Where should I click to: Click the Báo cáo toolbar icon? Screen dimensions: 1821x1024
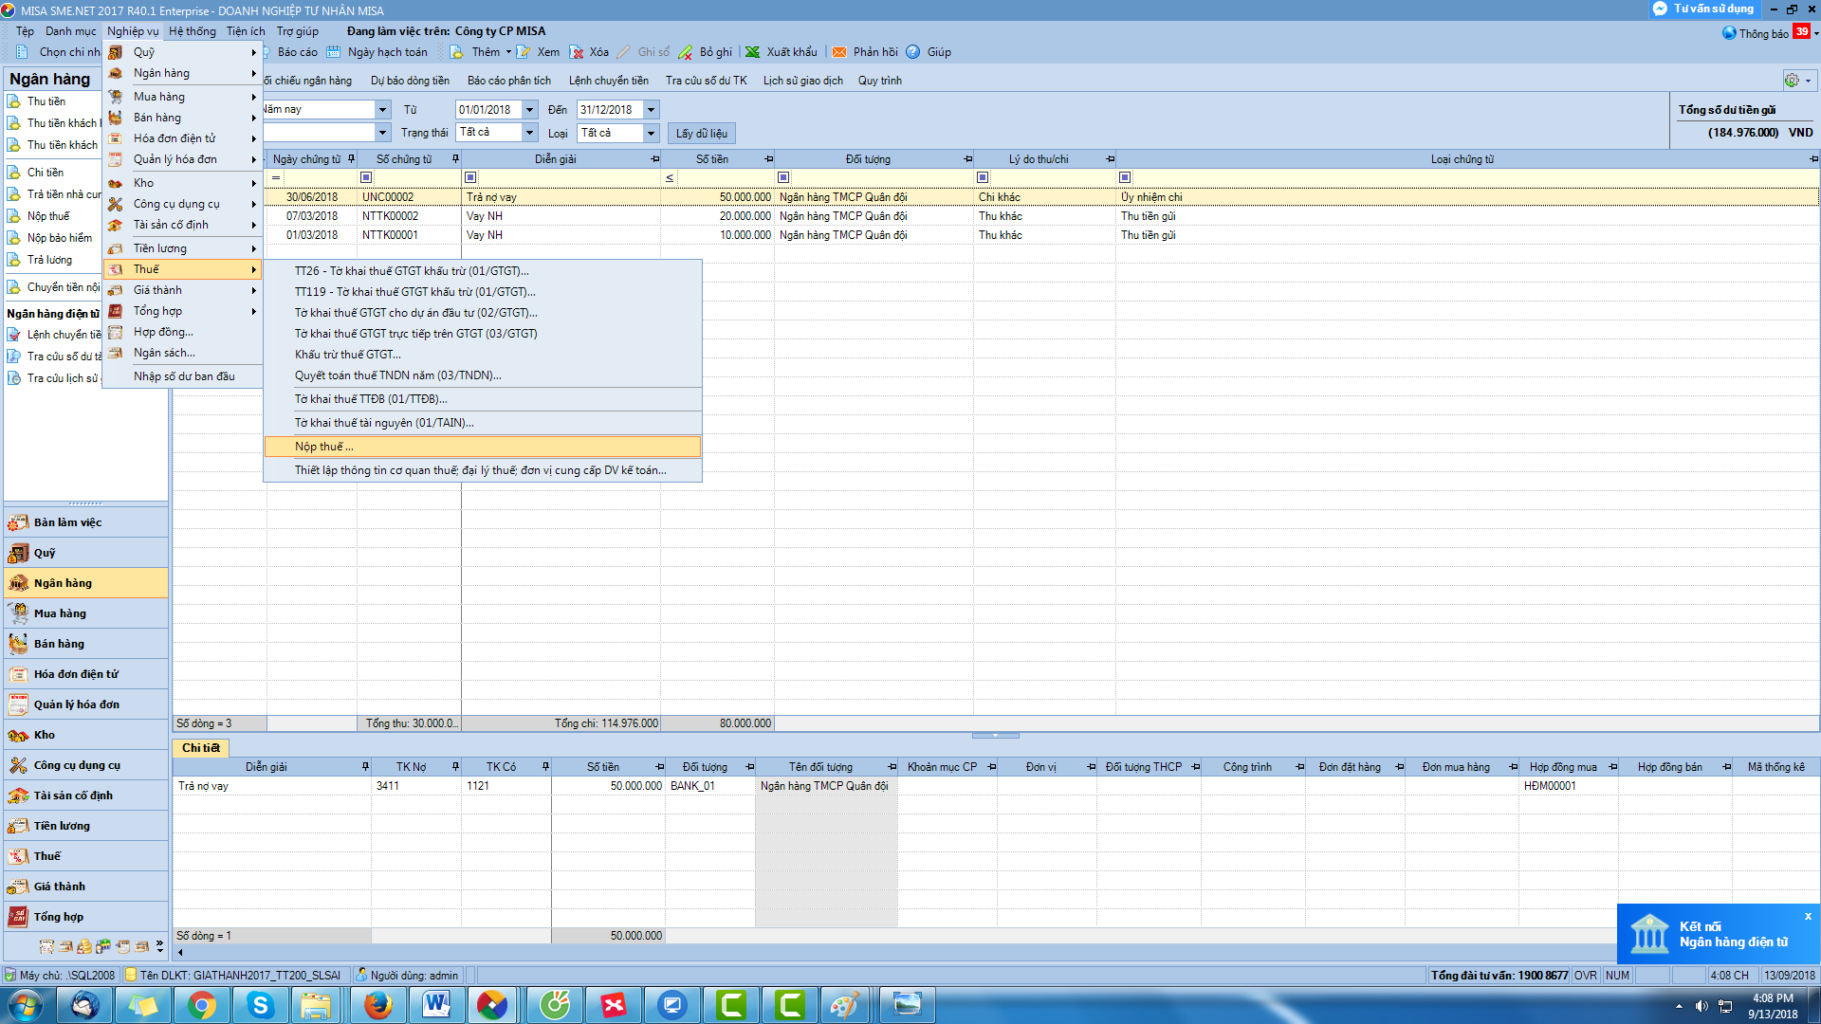(x=267, y=52)
